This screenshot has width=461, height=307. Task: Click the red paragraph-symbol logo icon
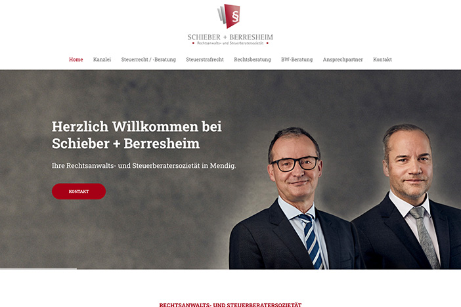229,16
